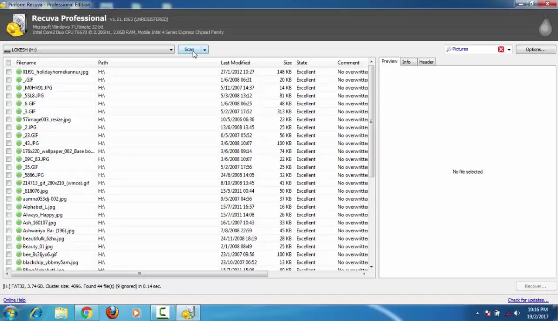This screenshot has width=558, height=321.
Task: Click the scroll-up arrow of file list
Action: (x=371, y=62)
